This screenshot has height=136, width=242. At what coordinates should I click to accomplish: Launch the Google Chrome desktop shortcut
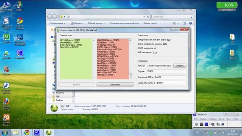20,24
